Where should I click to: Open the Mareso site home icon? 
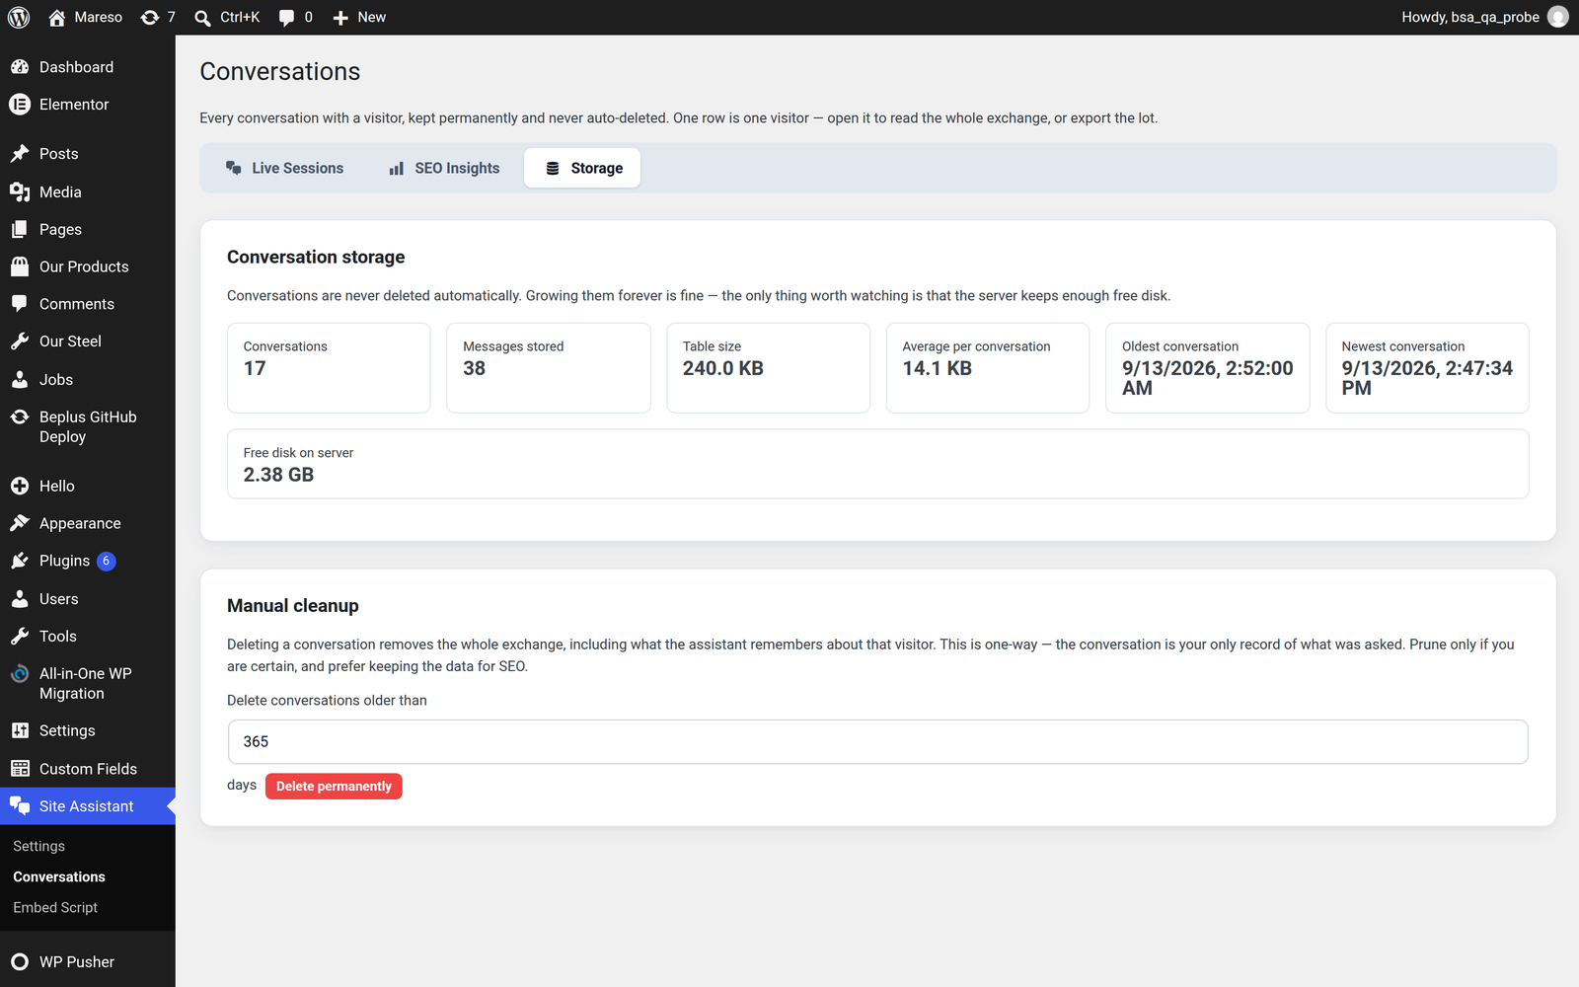coord(57,18)
